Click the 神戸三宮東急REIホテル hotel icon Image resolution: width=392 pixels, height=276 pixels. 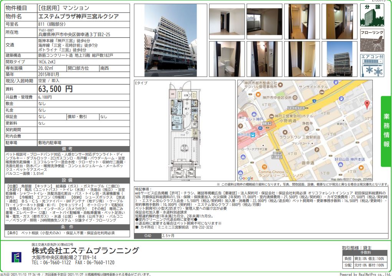[x=271, y=116]
